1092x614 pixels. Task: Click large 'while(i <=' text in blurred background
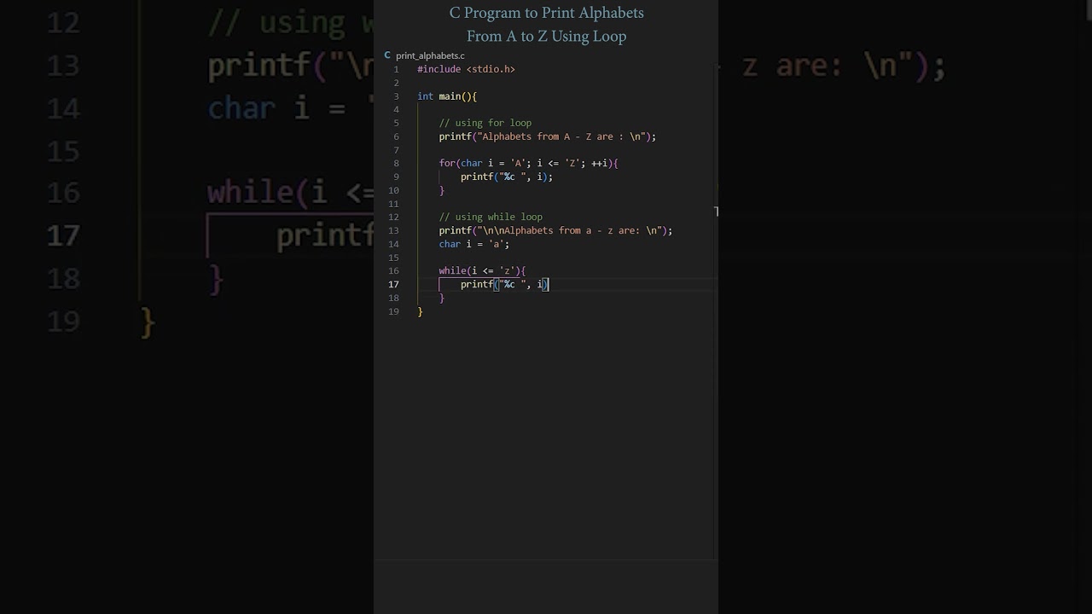coord(290,193)
